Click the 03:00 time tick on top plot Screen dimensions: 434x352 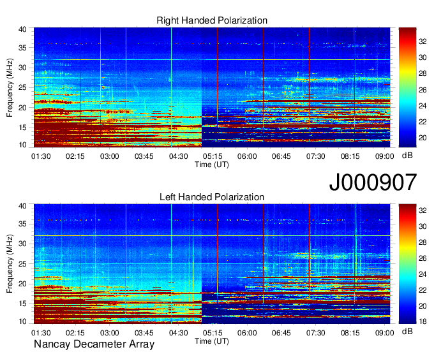[110, 156]
